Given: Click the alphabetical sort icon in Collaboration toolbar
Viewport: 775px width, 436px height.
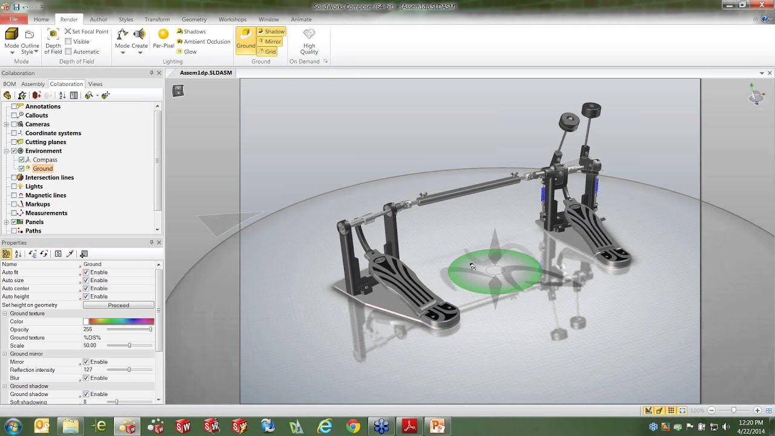Looking at the screenshot, I should tap(62, 95).
